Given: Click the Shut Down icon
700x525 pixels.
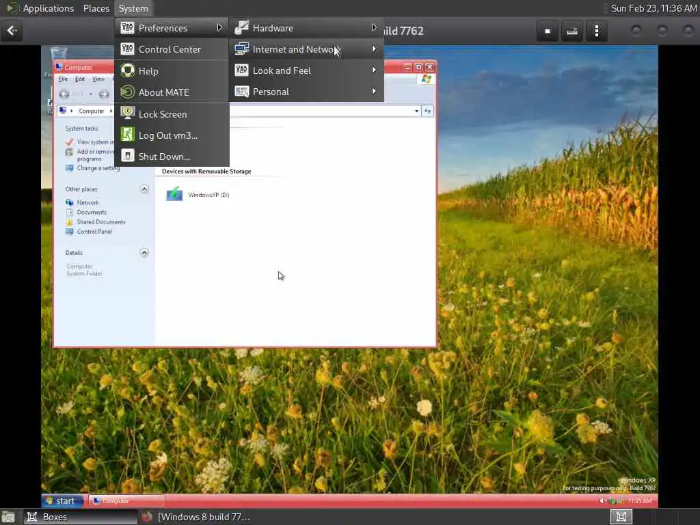Looking at the screenshot, I should tap(127, 156).
